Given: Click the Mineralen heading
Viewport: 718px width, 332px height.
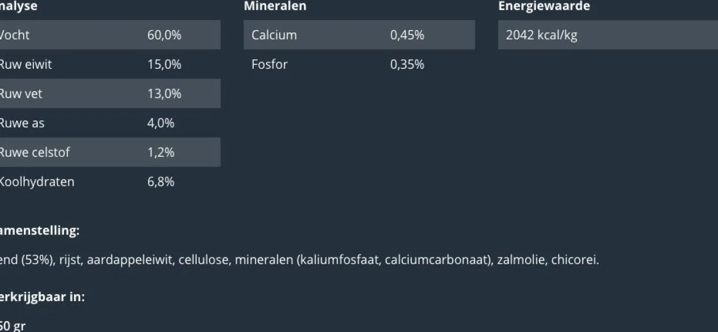Looking at the screenshot, I should click(275, 6).
